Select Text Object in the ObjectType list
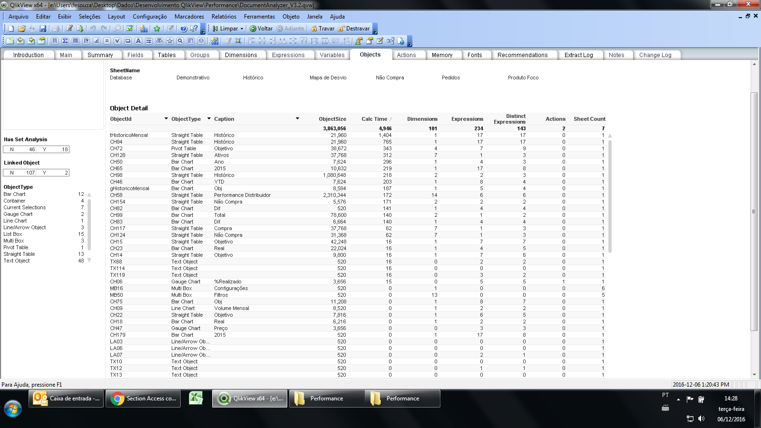Image resolution: width=761 pixels, height=428 pixels. click(44, 261)
